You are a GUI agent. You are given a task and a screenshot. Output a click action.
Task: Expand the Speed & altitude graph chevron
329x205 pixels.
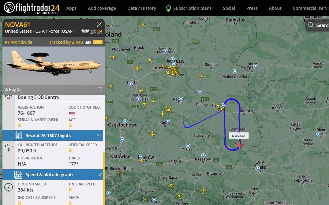(99, 175)
